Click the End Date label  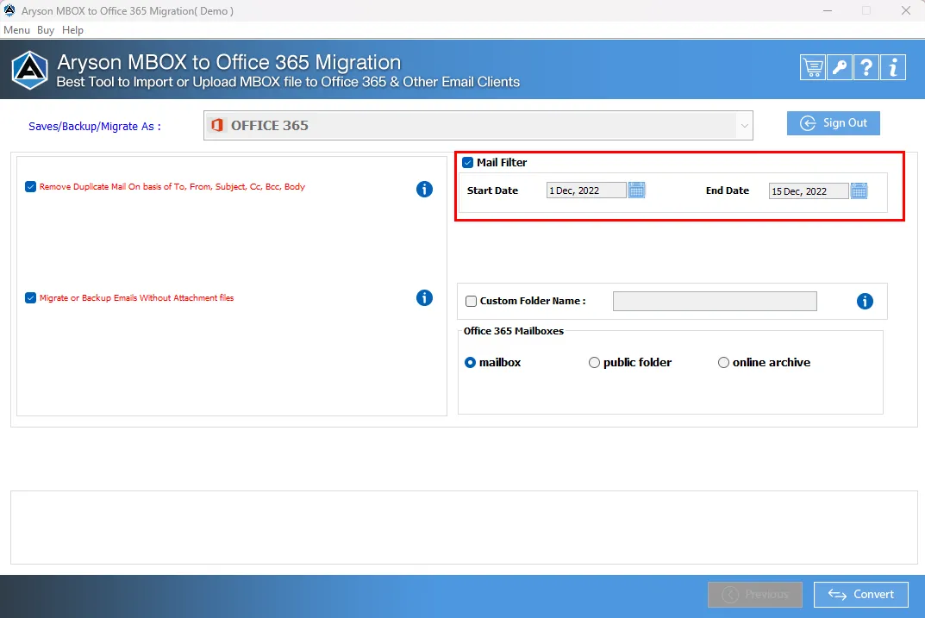(x=728, y=190)
